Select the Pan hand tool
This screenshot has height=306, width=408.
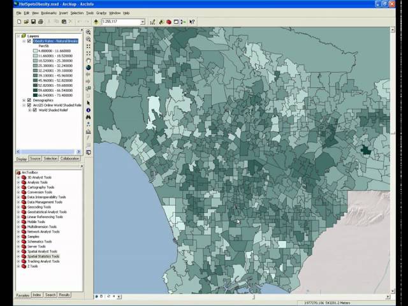point(89,61)
